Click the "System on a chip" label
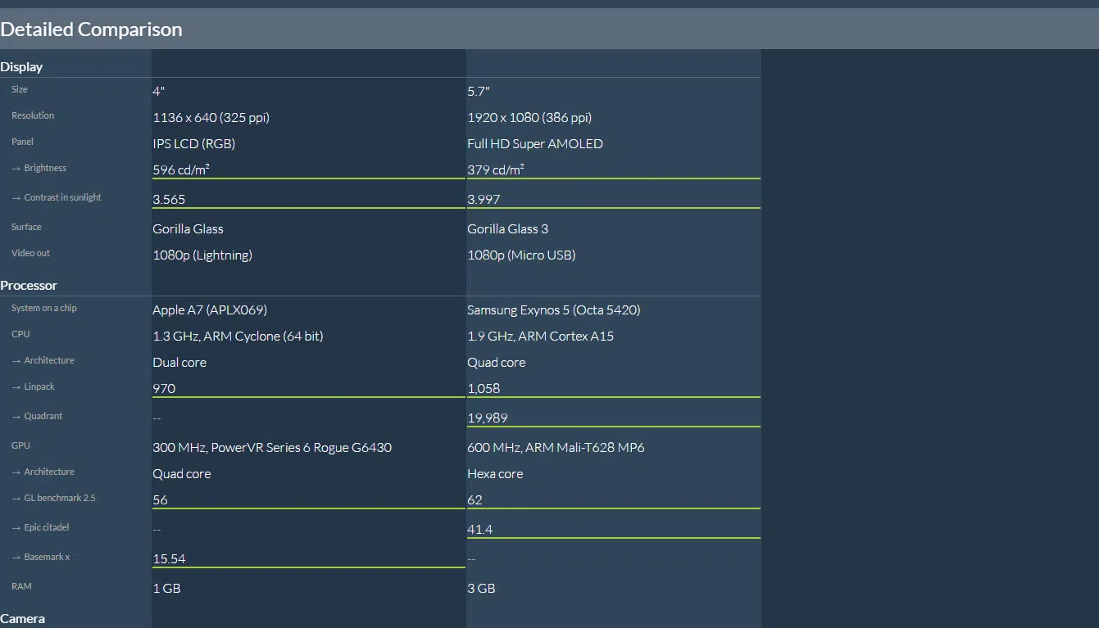 pyautogui.click(x=44, y=308)
